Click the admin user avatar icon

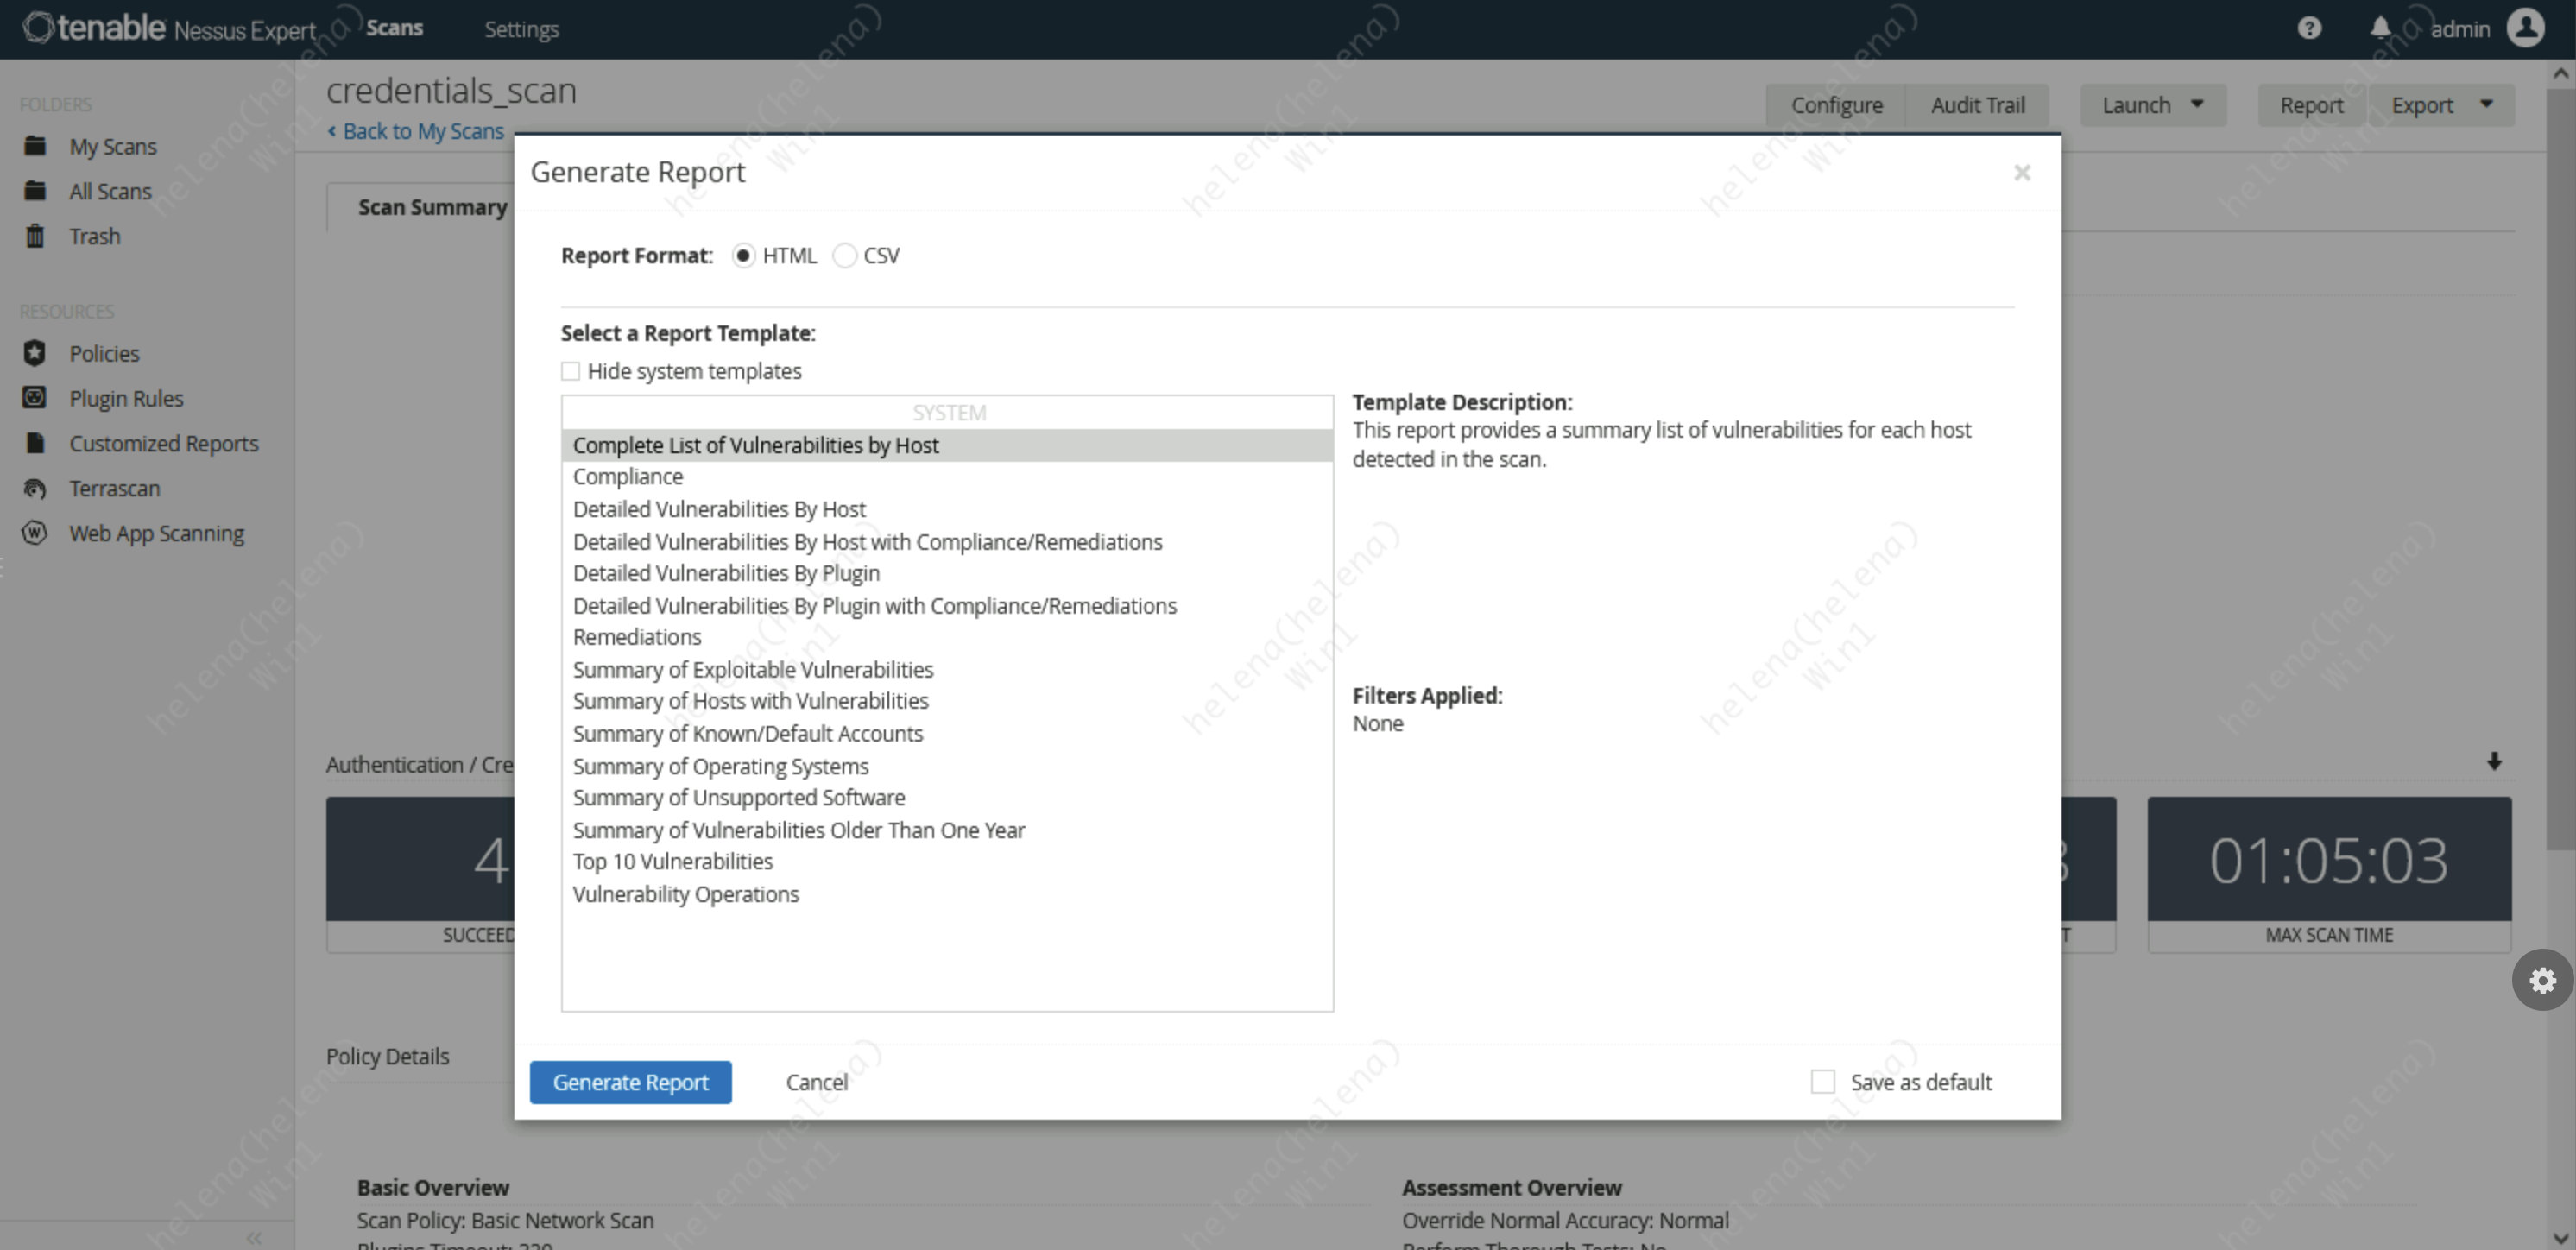pos(2526,28)
